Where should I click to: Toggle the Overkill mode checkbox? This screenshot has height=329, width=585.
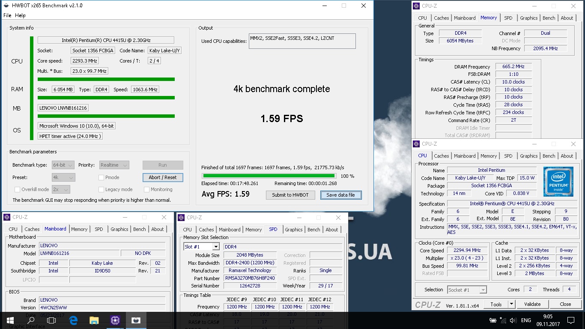click(18, 189)
